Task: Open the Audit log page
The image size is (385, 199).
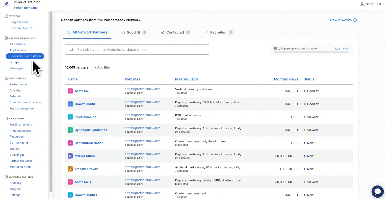Action: tap(15, 183)
